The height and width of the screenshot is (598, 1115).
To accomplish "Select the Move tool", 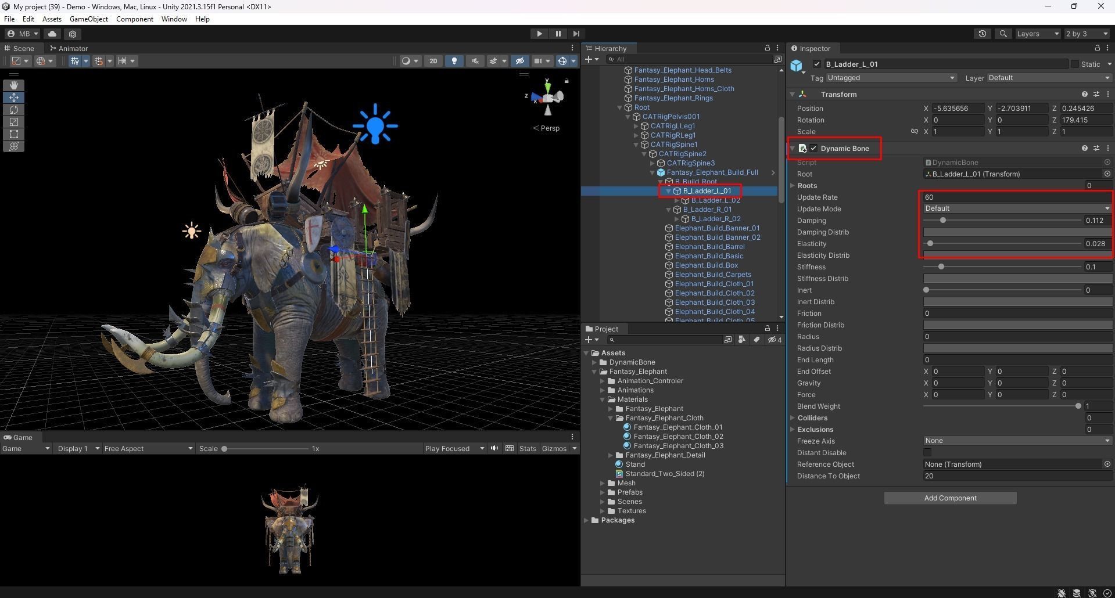I will (x=14, y=98).
